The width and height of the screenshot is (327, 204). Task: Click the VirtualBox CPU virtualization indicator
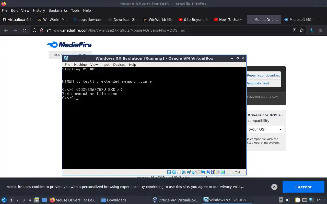pyautogui.click(x=213, y=172)
